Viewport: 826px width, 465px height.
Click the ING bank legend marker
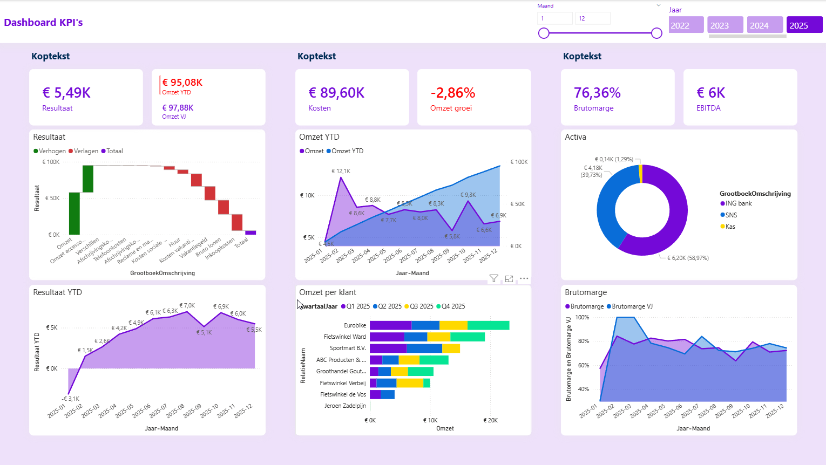tap(723, 203)
